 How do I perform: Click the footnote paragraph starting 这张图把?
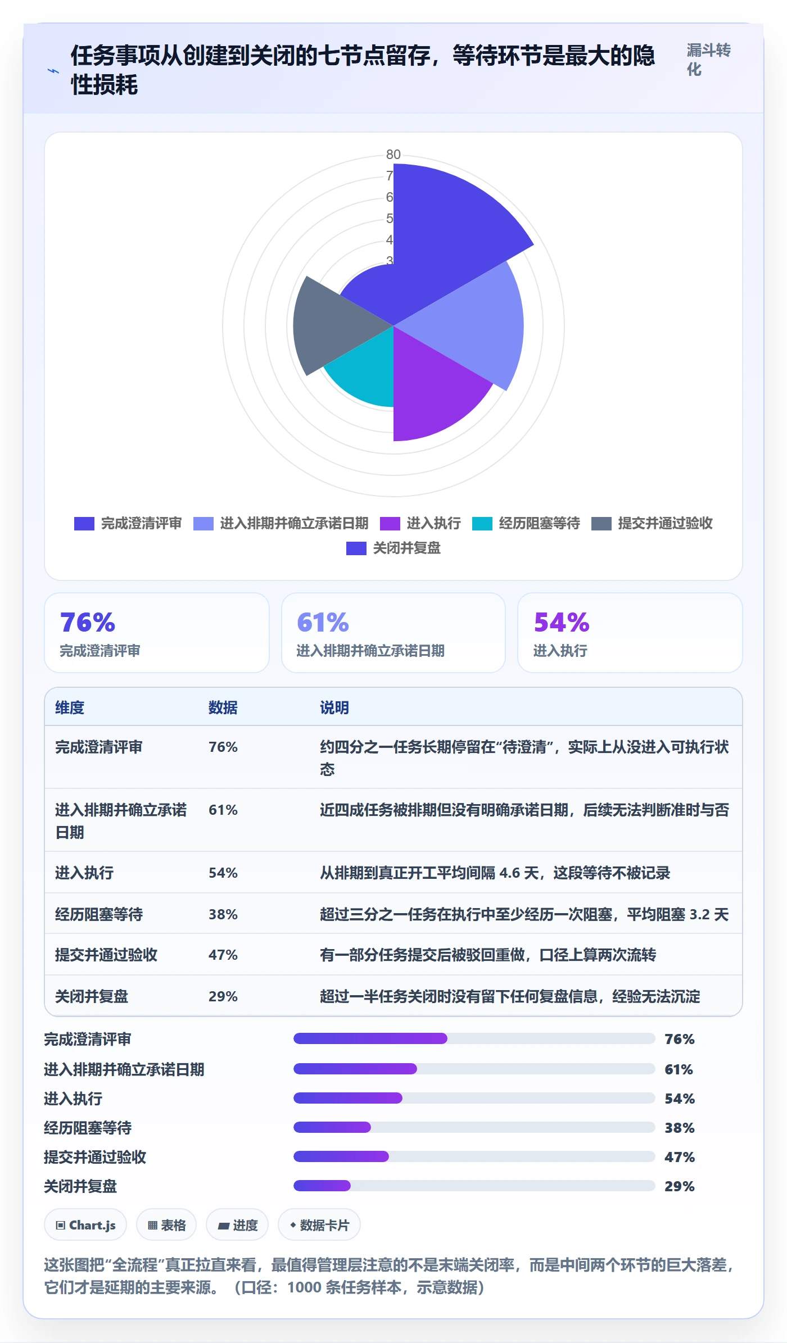click(x=390, y=1276)
